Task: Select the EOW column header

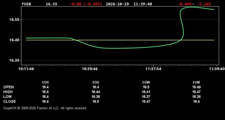Action: pyautogui.click(x=146, y=82)
